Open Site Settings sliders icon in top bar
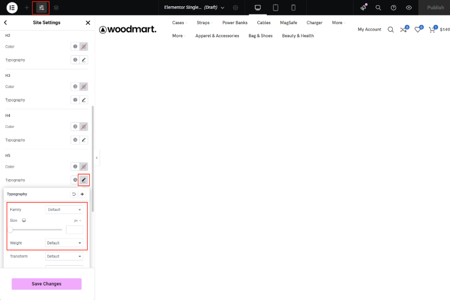This screenshot has width=450, height=302. click(42, 8)
